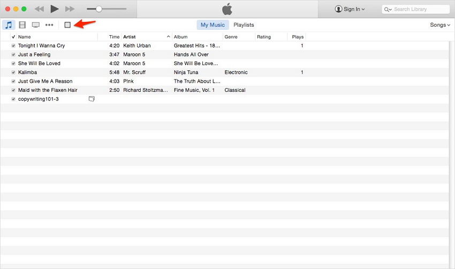Image resolution: width=455 pixels, height=269 pixels.
Task: Click the Rewind previous track button
Action: 39,9
